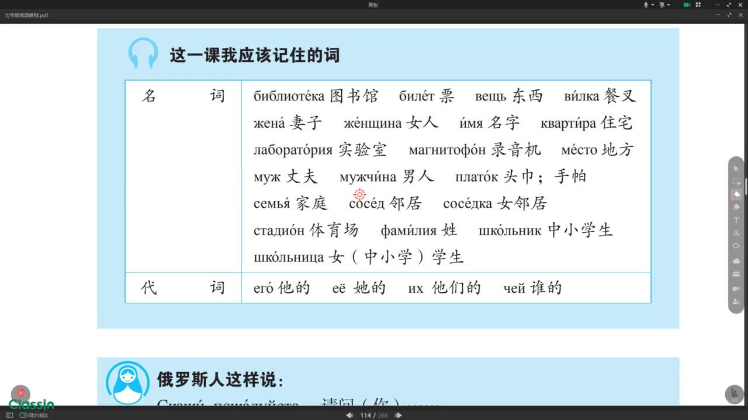Expand the microphone options arrow
Viewport: 748px width, 420px height.
tap(652, 5)
